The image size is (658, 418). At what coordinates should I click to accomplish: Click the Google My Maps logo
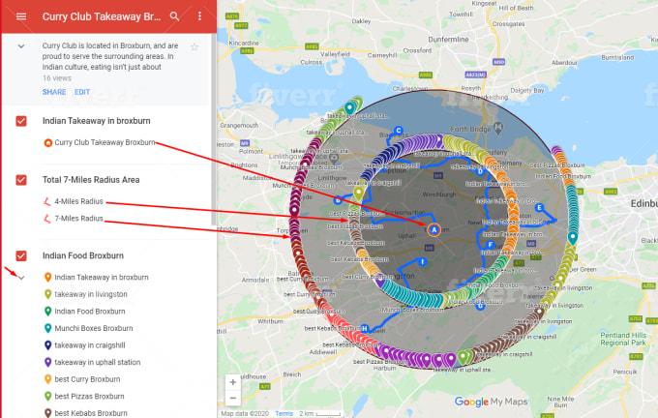[491, 402]
